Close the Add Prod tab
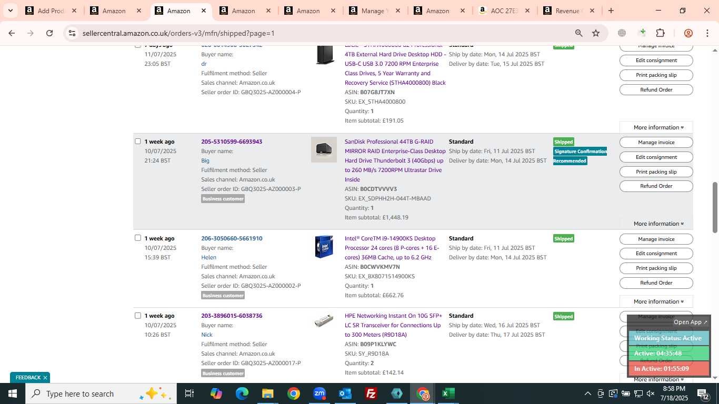Viewport: 719px width, 404px height. coord(74,11)
